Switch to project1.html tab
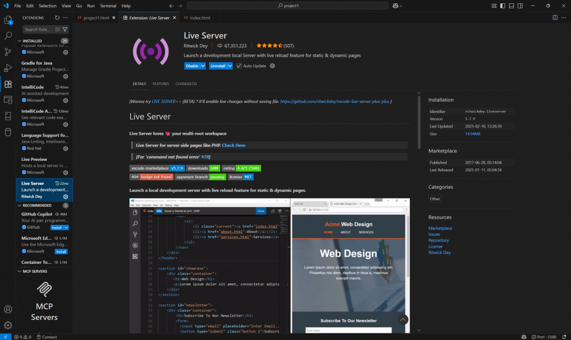The height and width of the screenshot is (340, 571). coord(96,18)
